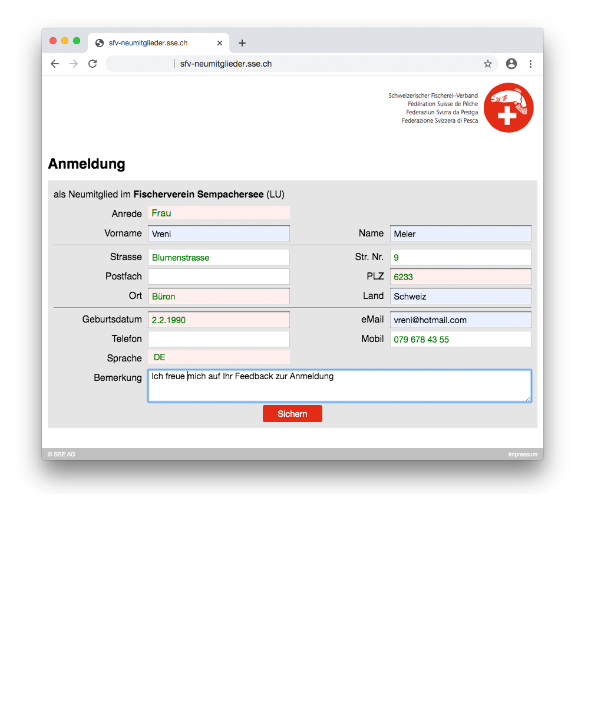
Task: Select the sfv-neumitglieder.sse.ch tab
Action: 159,43
